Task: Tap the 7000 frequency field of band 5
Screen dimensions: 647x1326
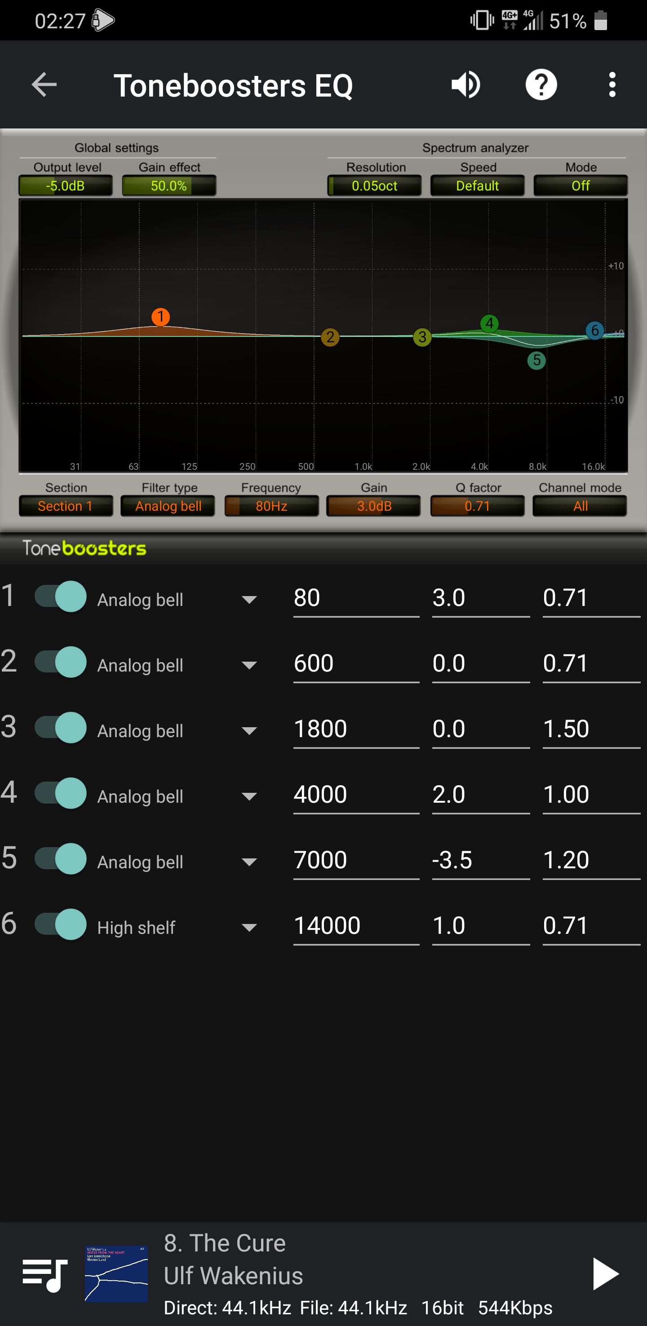Action: point(356,860)
